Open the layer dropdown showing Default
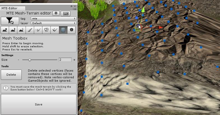 point(54,23)
